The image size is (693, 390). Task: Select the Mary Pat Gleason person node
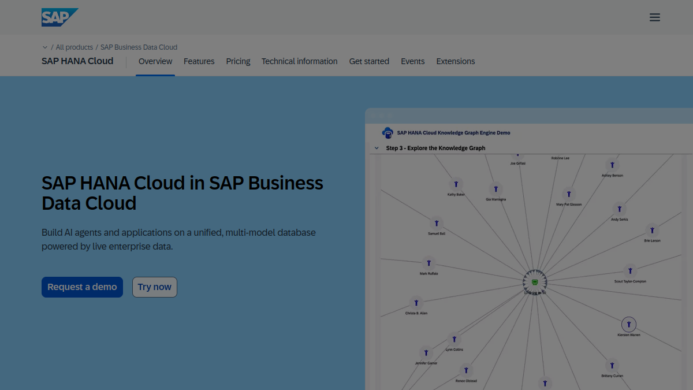[x=569, y=194]
